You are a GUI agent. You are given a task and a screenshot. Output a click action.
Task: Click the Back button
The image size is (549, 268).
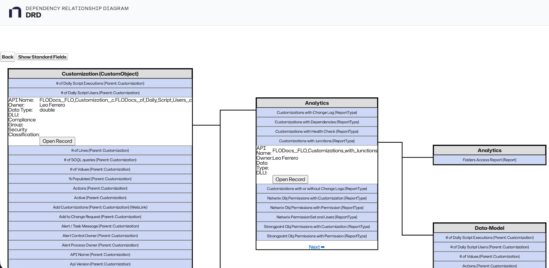coord(8,57)
